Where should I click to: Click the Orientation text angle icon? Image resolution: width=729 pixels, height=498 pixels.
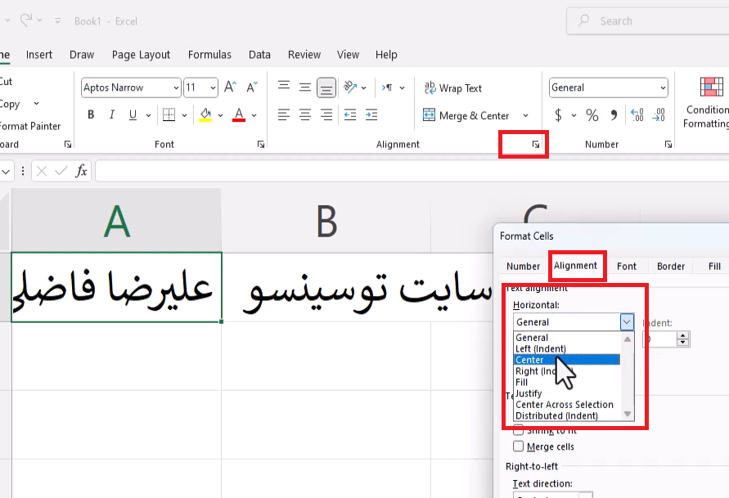tap(351, 87)
